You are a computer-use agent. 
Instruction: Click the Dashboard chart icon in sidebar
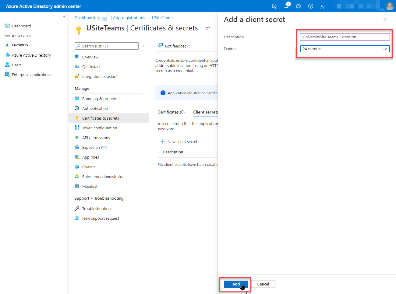click(x=7, y=26)
